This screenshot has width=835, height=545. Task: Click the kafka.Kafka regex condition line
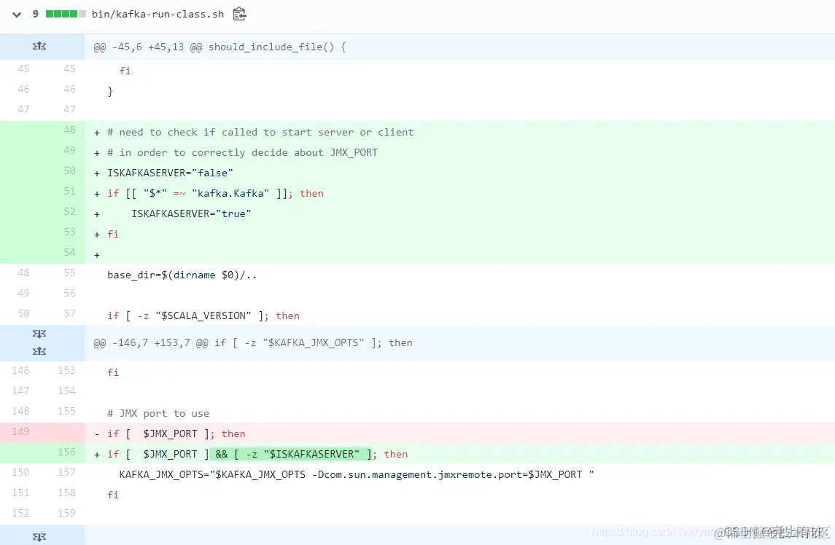click(x=215, y=194)
